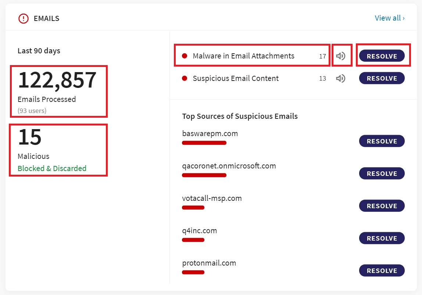Click the (93 users) label
Screen dimensions: 422x295
[32, 111]
